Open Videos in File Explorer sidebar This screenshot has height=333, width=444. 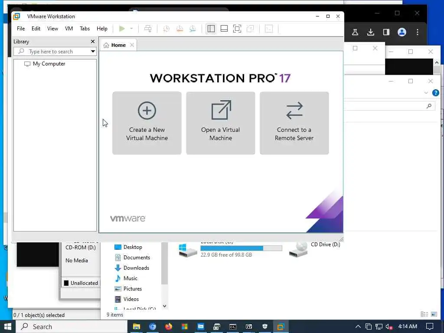(131, 299)
